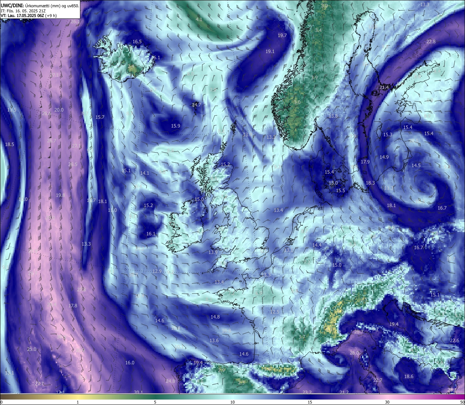465x405 pixels.
Task: Click the 22.8 value label
Action: point(431,42)
